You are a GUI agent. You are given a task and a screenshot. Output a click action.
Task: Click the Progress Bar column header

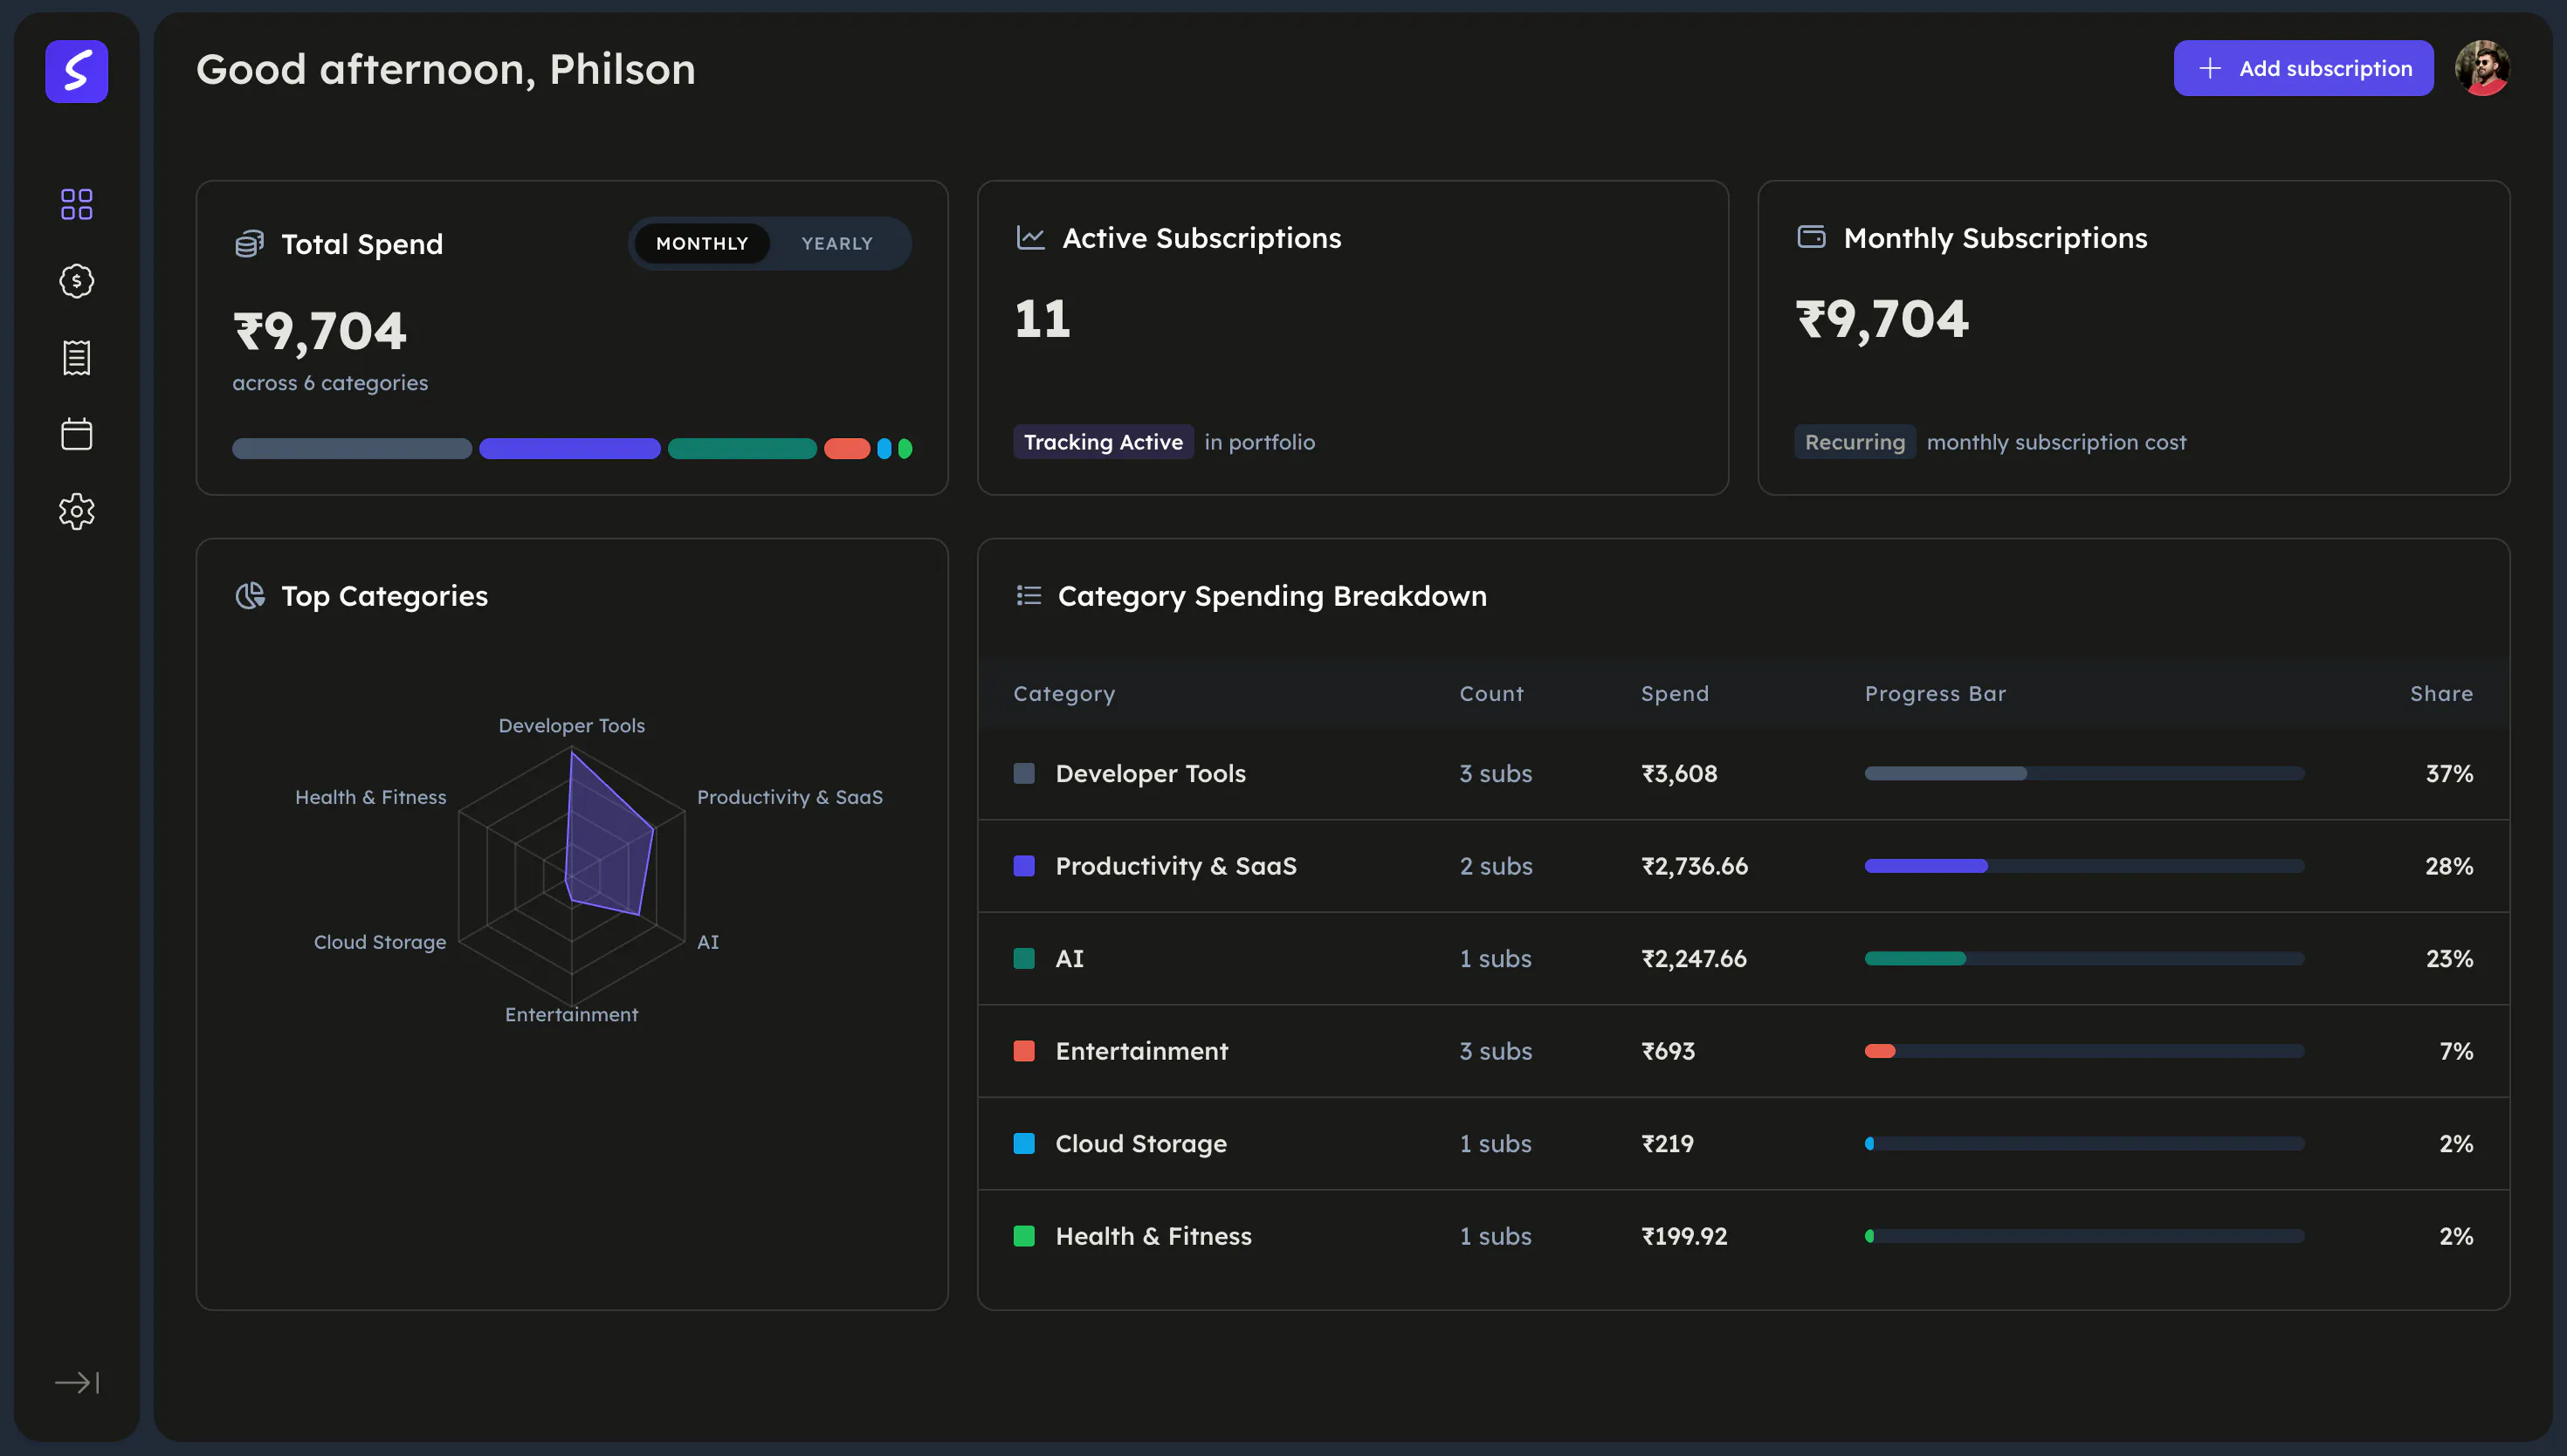click(x=1935, y=694)
